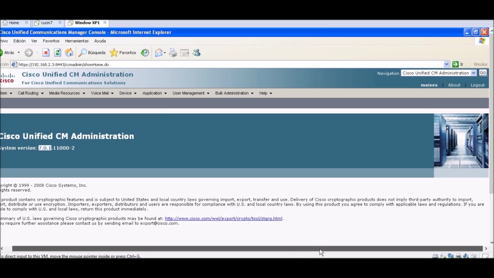Open the Edición menu
Screen dimensions: 494x278
pyautogui.click(x=19, y=41)
